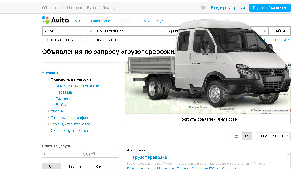Open the Услуги category dropdown

[x=68, y=31]
